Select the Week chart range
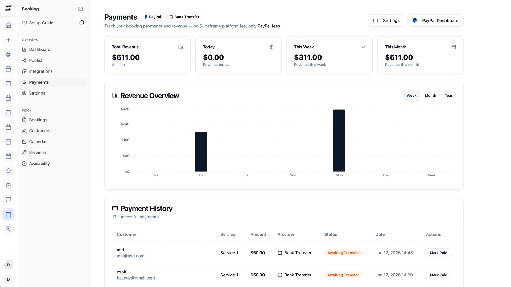This screenshot has width=511, height=287. [x=411, y=95]
